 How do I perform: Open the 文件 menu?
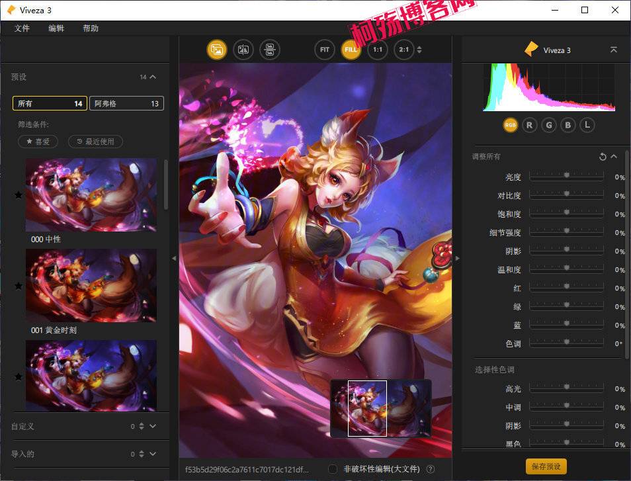tap(22, 28)
